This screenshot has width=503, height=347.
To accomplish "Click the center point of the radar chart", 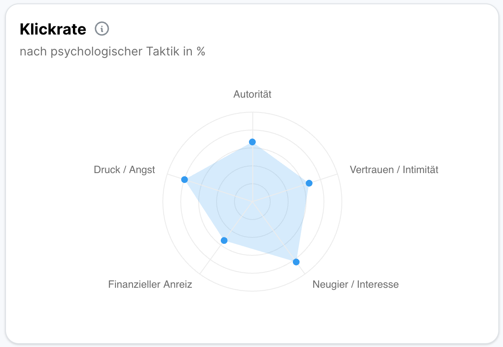I will tap(252, 201).
